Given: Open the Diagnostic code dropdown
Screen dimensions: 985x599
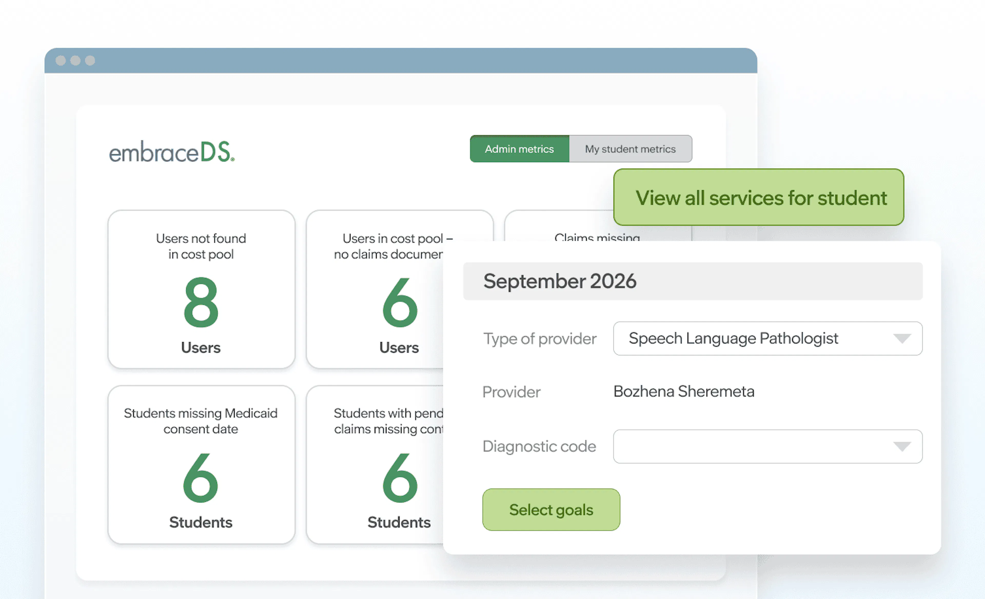Looking at the screenshot, I should point(768,446).
